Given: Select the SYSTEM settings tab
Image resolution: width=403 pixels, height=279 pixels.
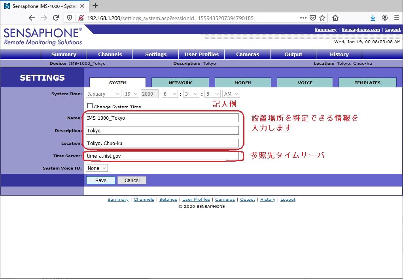Looking at the screenshot, I should [x=118, y=83].
